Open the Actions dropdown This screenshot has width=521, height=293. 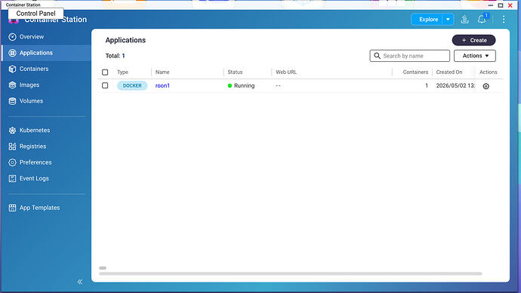pyautogui.click(x=475, y=56)
